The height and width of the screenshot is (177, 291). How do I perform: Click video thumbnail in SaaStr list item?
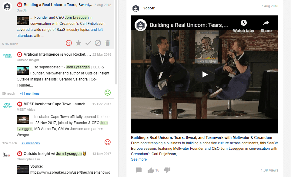tap(23, 21)
